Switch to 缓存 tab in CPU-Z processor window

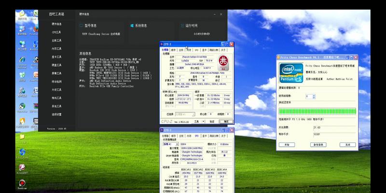174,50
